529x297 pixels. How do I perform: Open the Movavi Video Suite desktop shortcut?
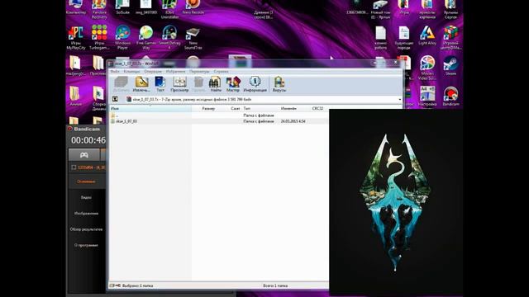point(427,68)
